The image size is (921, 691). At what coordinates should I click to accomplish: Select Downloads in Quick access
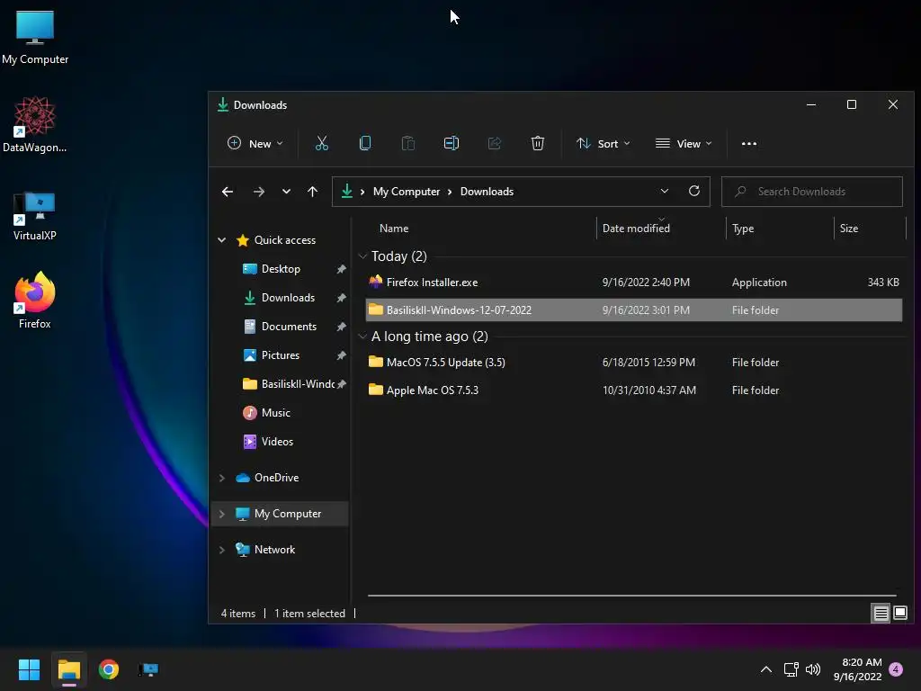click(288, 298)
